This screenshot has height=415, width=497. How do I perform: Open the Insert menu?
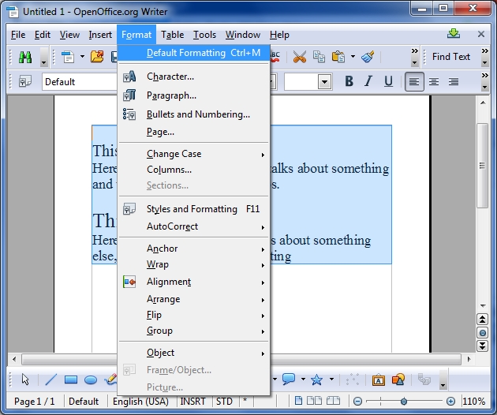pos(100,35)
